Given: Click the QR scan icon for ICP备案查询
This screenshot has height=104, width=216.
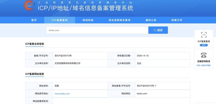Looking at the screenshot, I should [204, 34].
